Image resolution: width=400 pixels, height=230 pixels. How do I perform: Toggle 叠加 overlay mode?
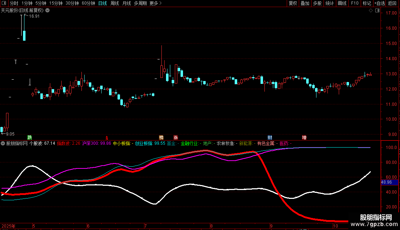[x=305, y=3]
